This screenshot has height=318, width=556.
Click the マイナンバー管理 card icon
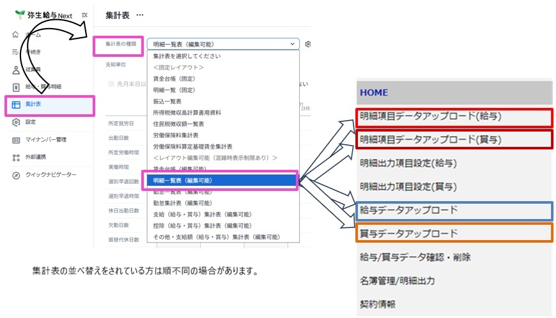click(x=16, y=140)
